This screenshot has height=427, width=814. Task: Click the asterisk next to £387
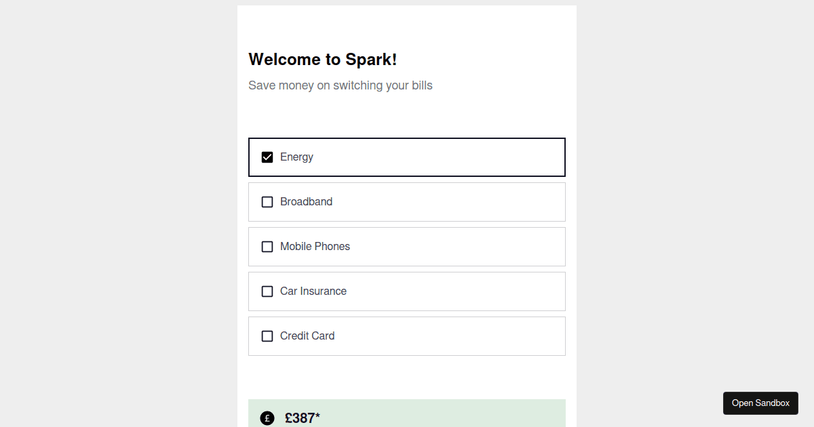[x=317, y=415]
